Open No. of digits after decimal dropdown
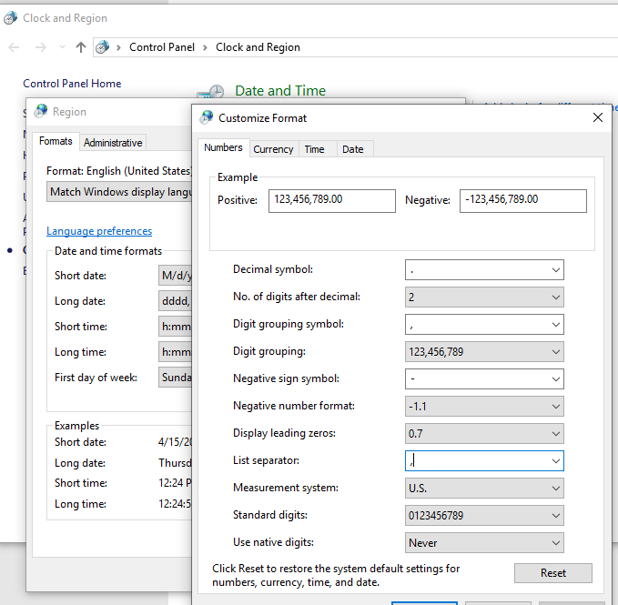The width and height of the screenshot is (618, 605). coord(484,297)
